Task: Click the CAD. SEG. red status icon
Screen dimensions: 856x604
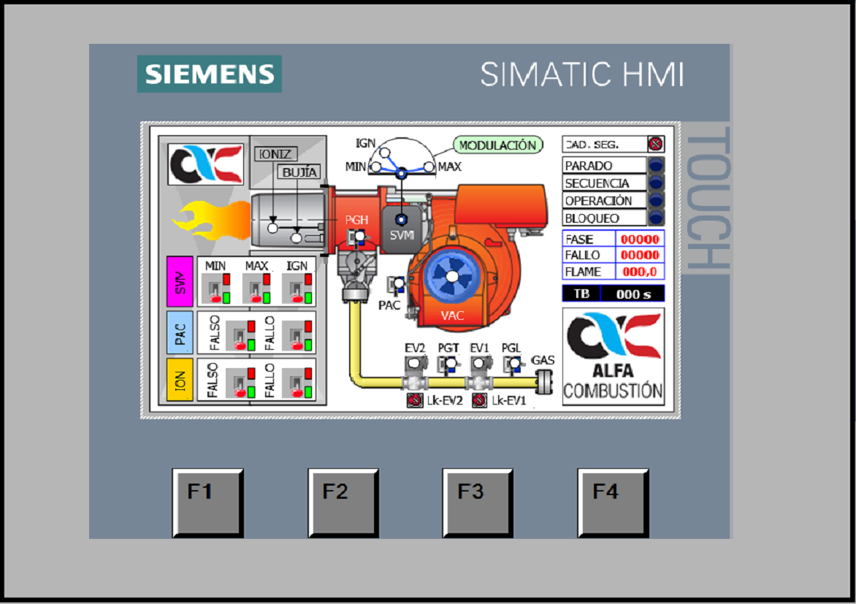Action: 655,145
